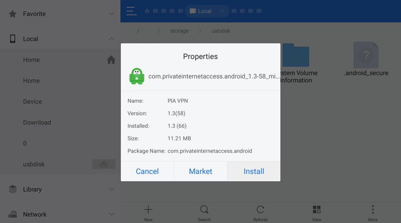Navigate to storage in breadcrumb
The image size is (401, 223).
(179, 31)
